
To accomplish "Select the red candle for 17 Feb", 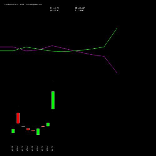I will click(x=28, y=129).
